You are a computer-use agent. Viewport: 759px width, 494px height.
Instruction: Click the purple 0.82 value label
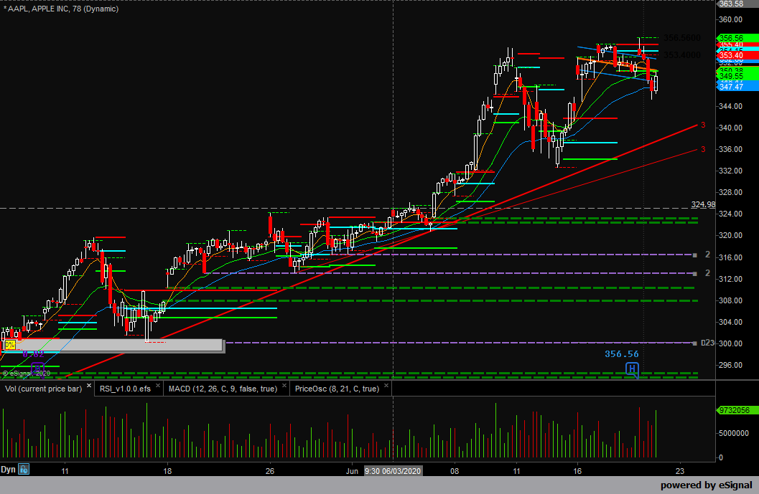[33, 353]
